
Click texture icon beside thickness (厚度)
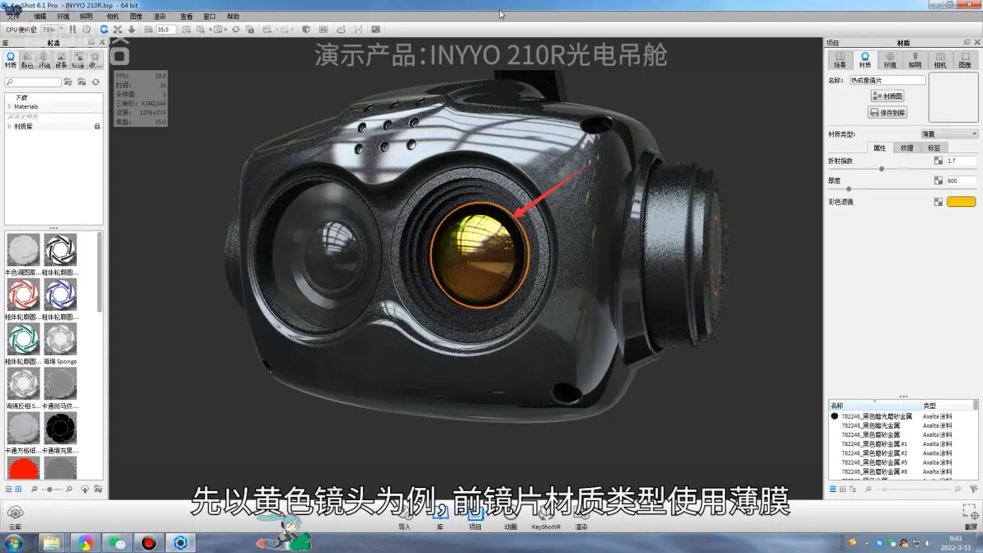(938, 180)
